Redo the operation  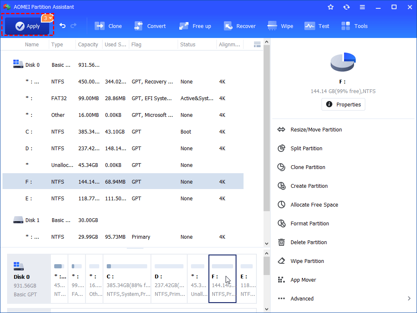pos(73,25)
